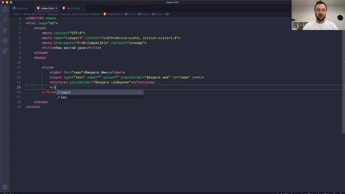This screenshot has width=345, height=194.
Task: Click the opening form tag on line 11
Action: [48, 67]
